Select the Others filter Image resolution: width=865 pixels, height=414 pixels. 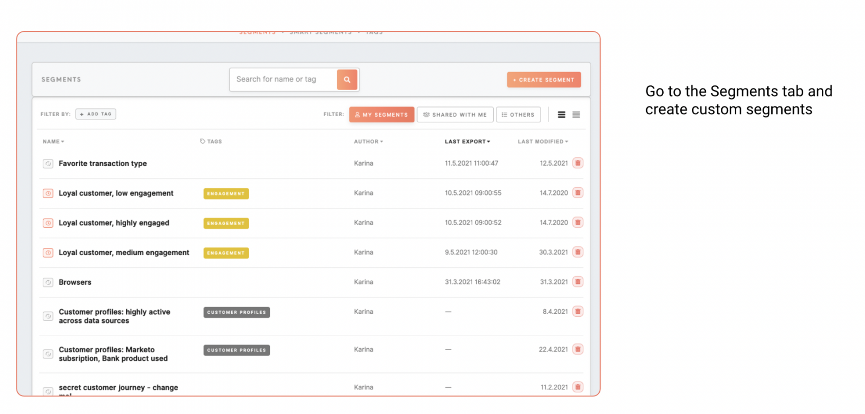tap(518, 115)
